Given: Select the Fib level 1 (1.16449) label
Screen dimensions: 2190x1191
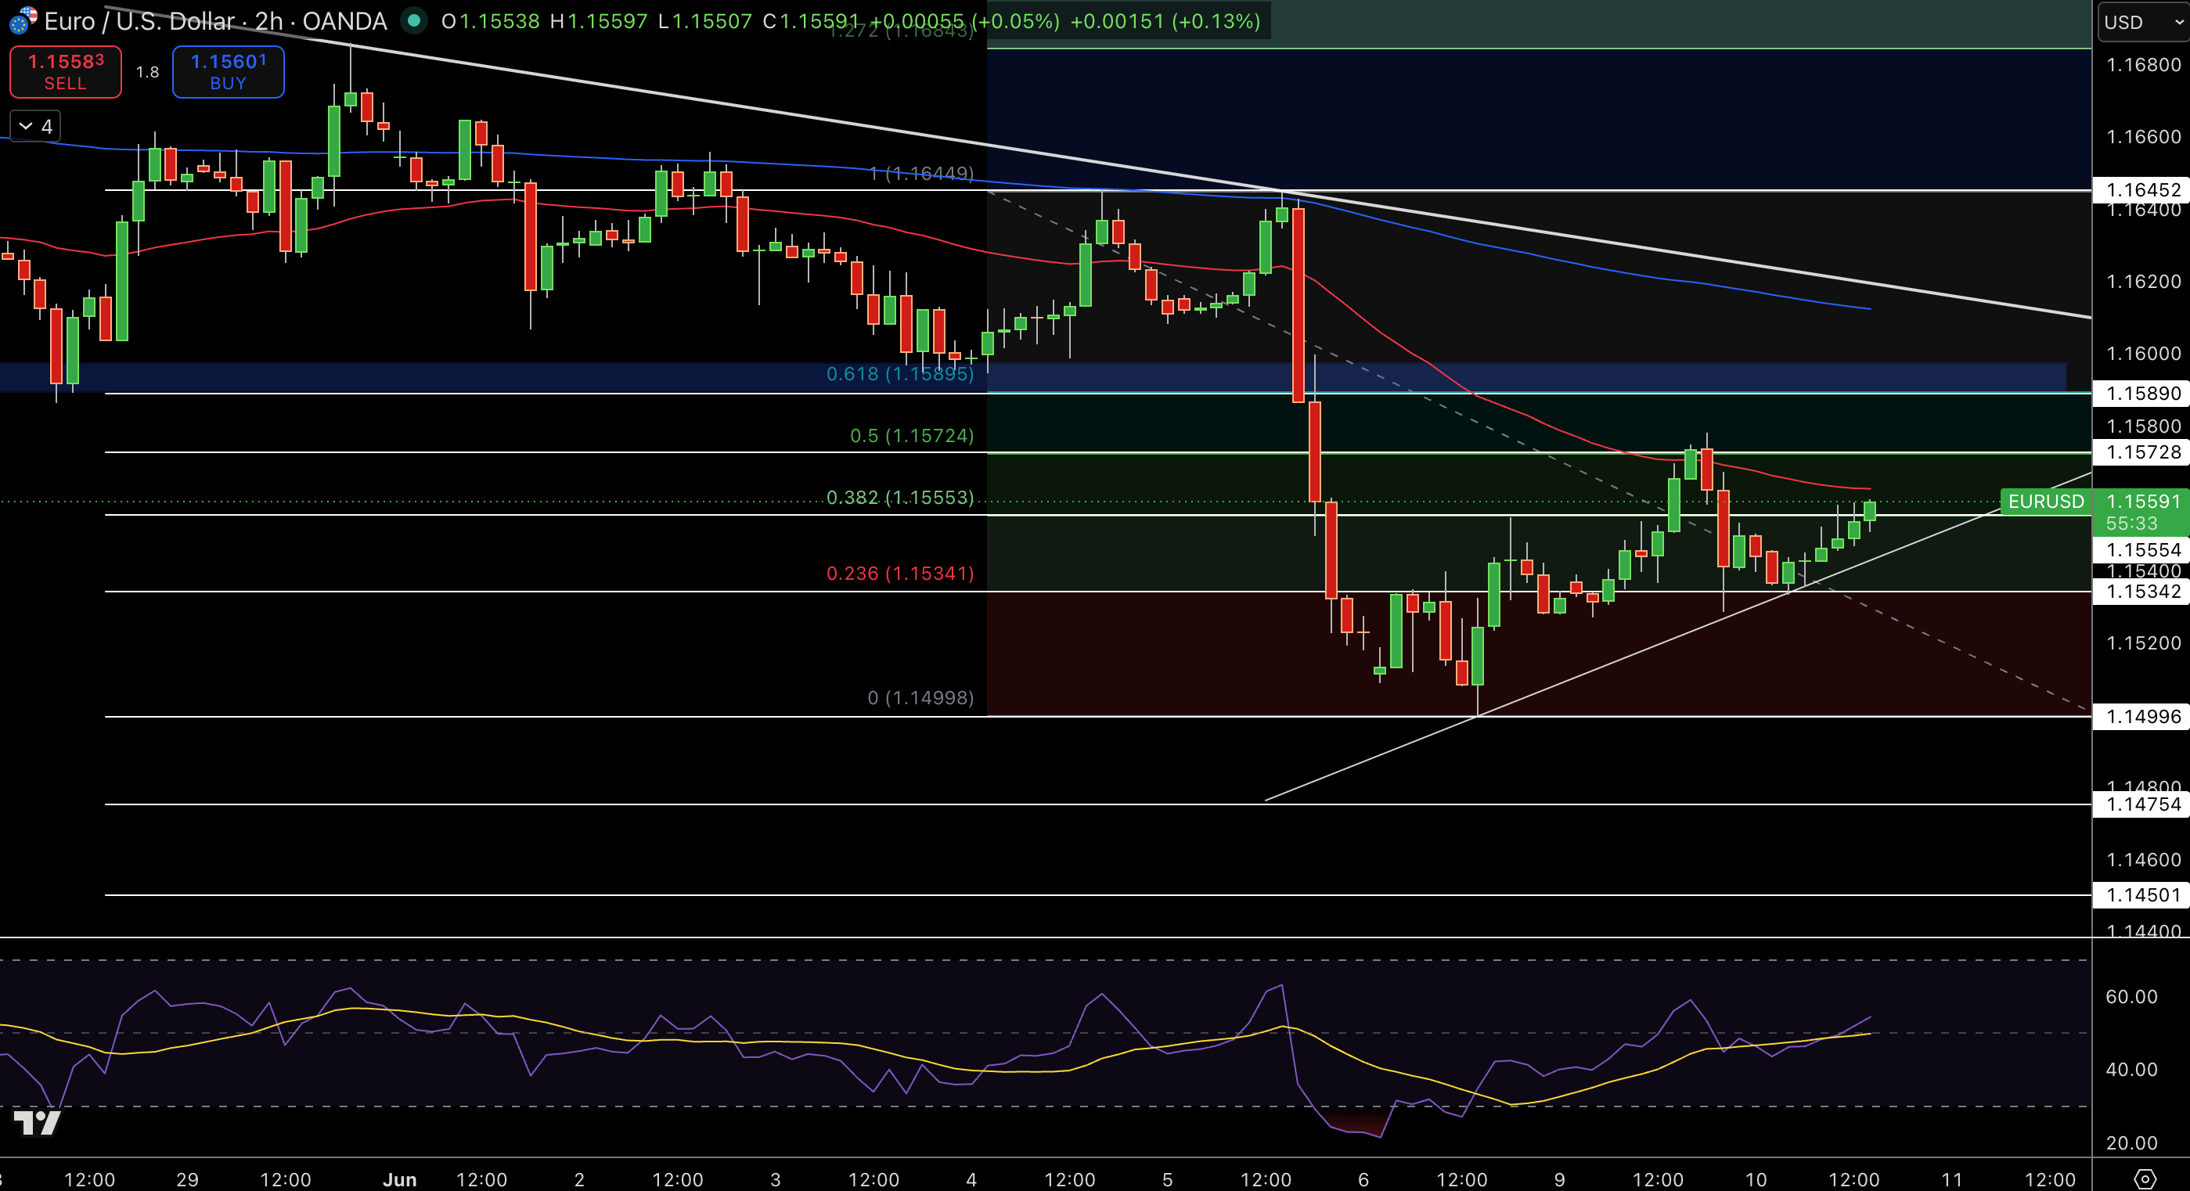Looking at the screenshot, I should pyautogui.click(x=921, y=174).
